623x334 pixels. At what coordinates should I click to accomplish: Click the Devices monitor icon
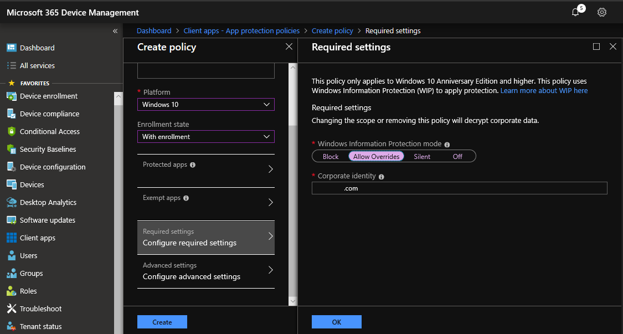point(12,184)
